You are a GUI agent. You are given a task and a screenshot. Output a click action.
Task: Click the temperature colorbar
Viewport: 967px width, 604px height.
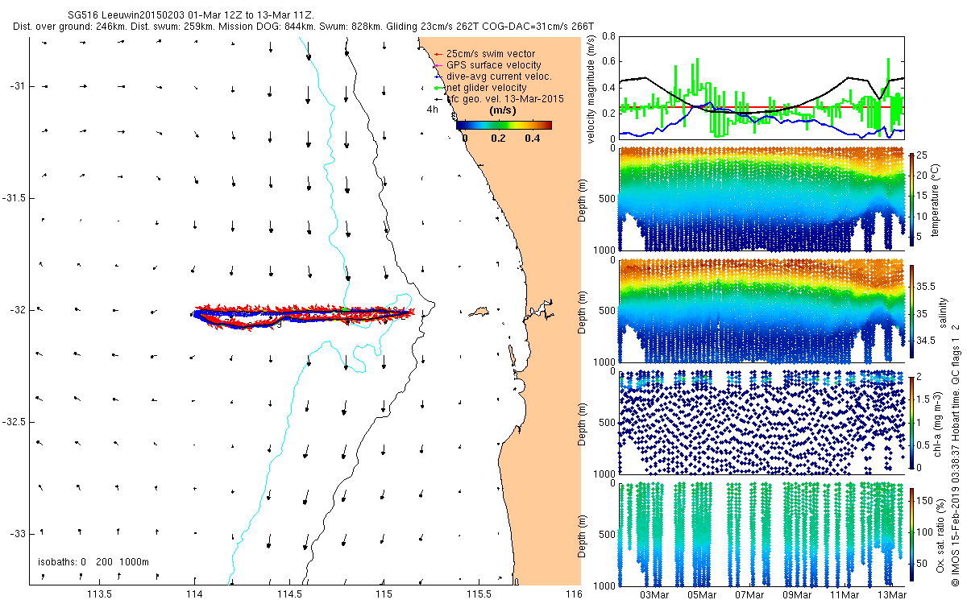pyautogui.click(x=913, y=201)
